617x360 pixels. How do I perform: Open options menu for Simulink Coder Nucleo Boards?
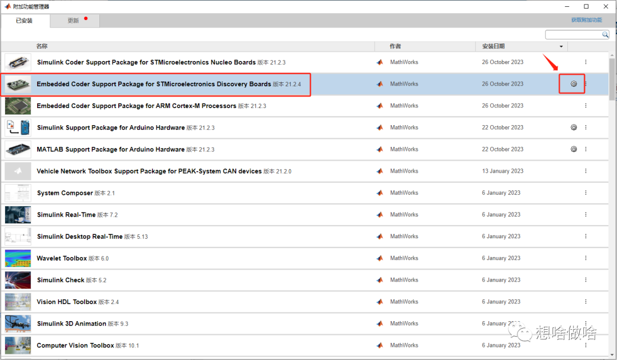(x=586, y=62)
